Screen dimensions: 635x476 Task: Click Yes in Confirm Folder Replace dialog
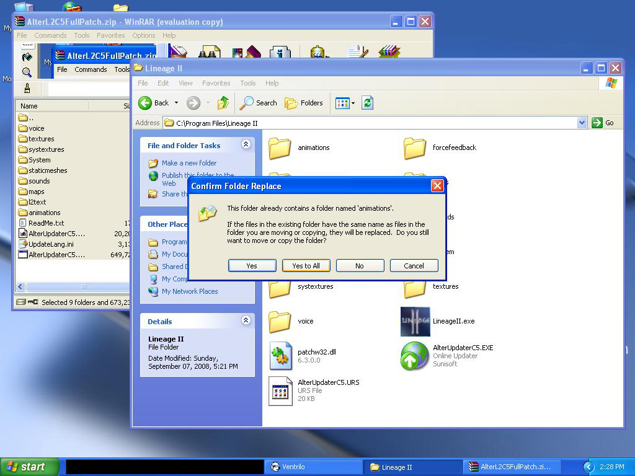(x=252, y=266)
